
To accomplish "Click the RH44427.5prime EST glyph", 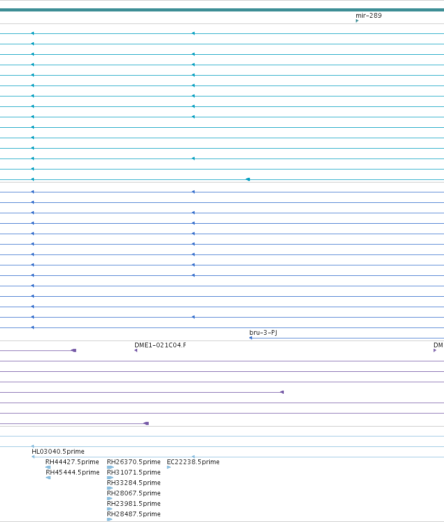I will (48, 467).
